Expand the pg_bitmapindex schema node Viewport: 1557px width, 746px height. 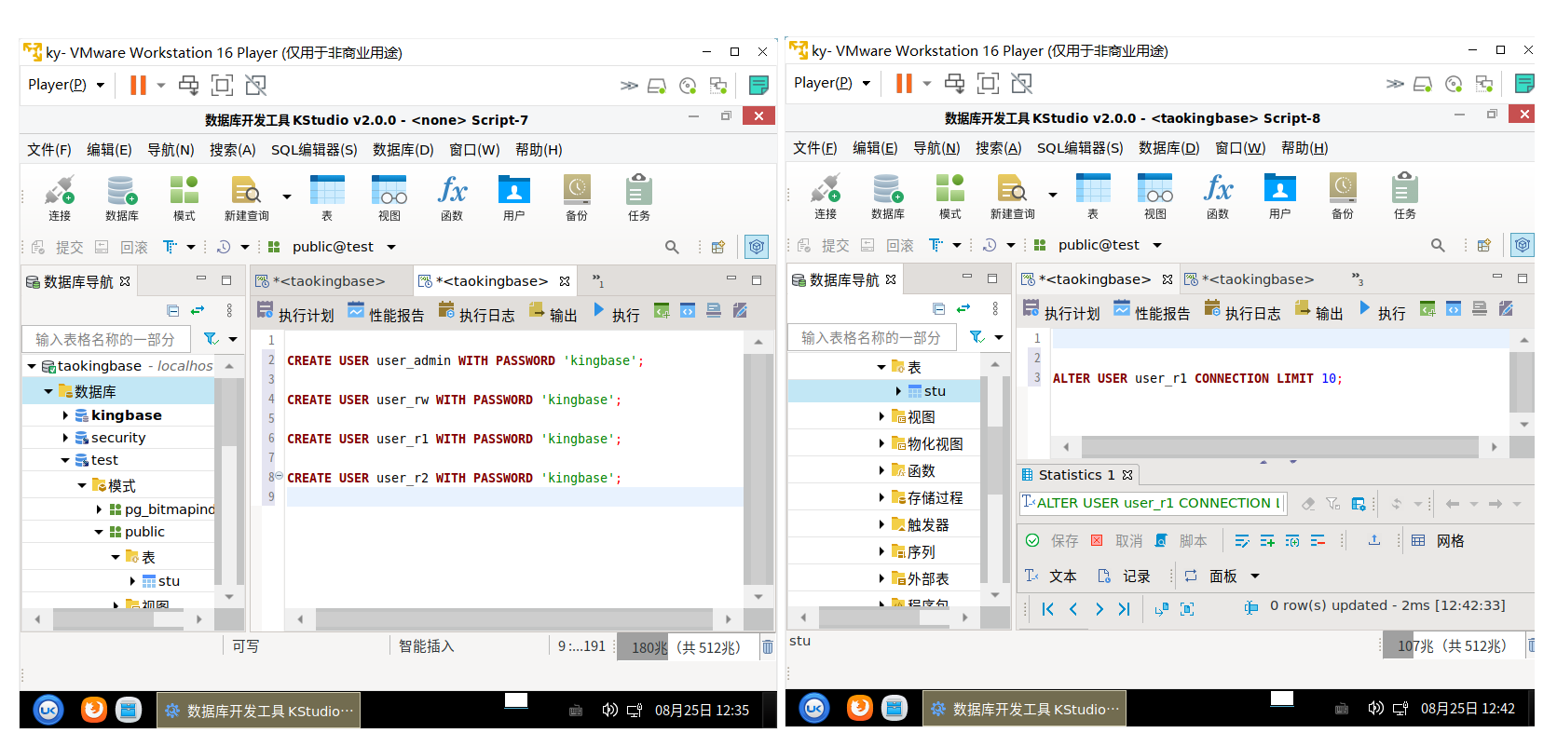99,509
